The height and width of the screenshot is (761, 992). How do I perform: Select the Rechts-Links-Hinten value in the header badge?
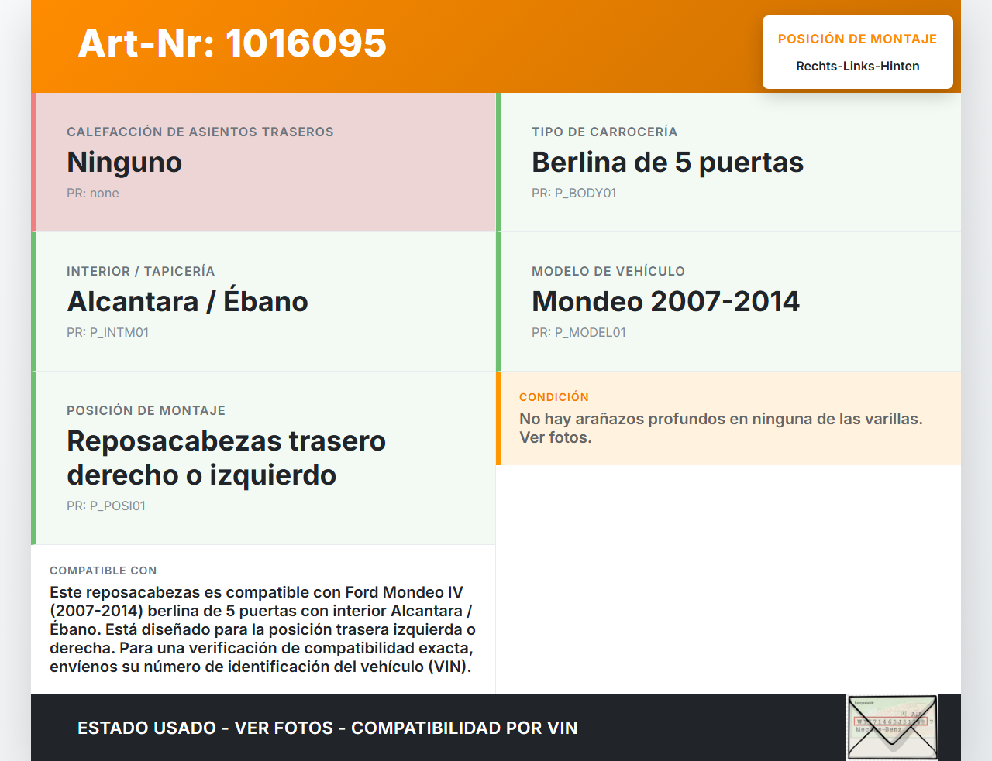coord(858,67)
